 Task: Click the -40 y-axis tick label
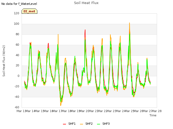point(17,97)
